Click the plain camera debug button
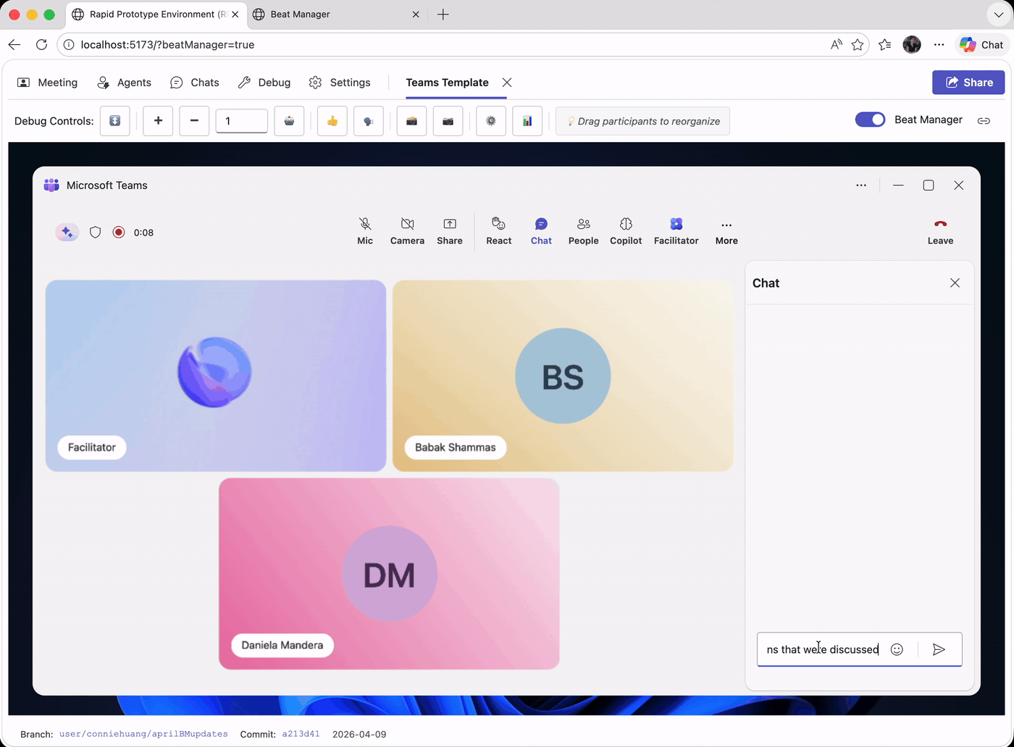1014x747 pixels. tap(448, 121)
